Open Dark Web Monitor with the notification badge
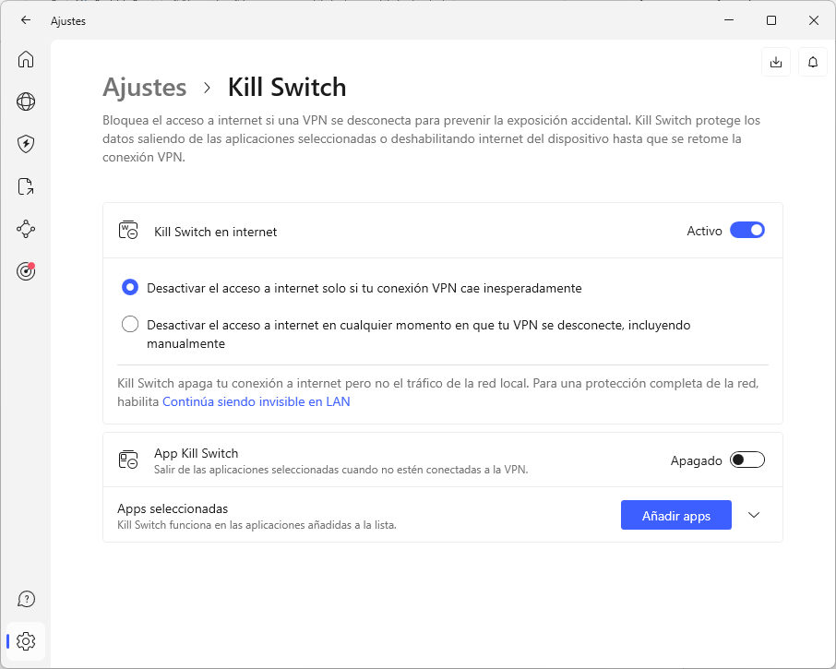836x669 pixels. click(26, 271)
